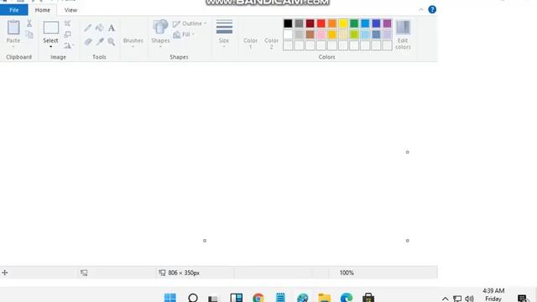Open the notification center icon
537x302 pixels.
click(x=523, y=299)
